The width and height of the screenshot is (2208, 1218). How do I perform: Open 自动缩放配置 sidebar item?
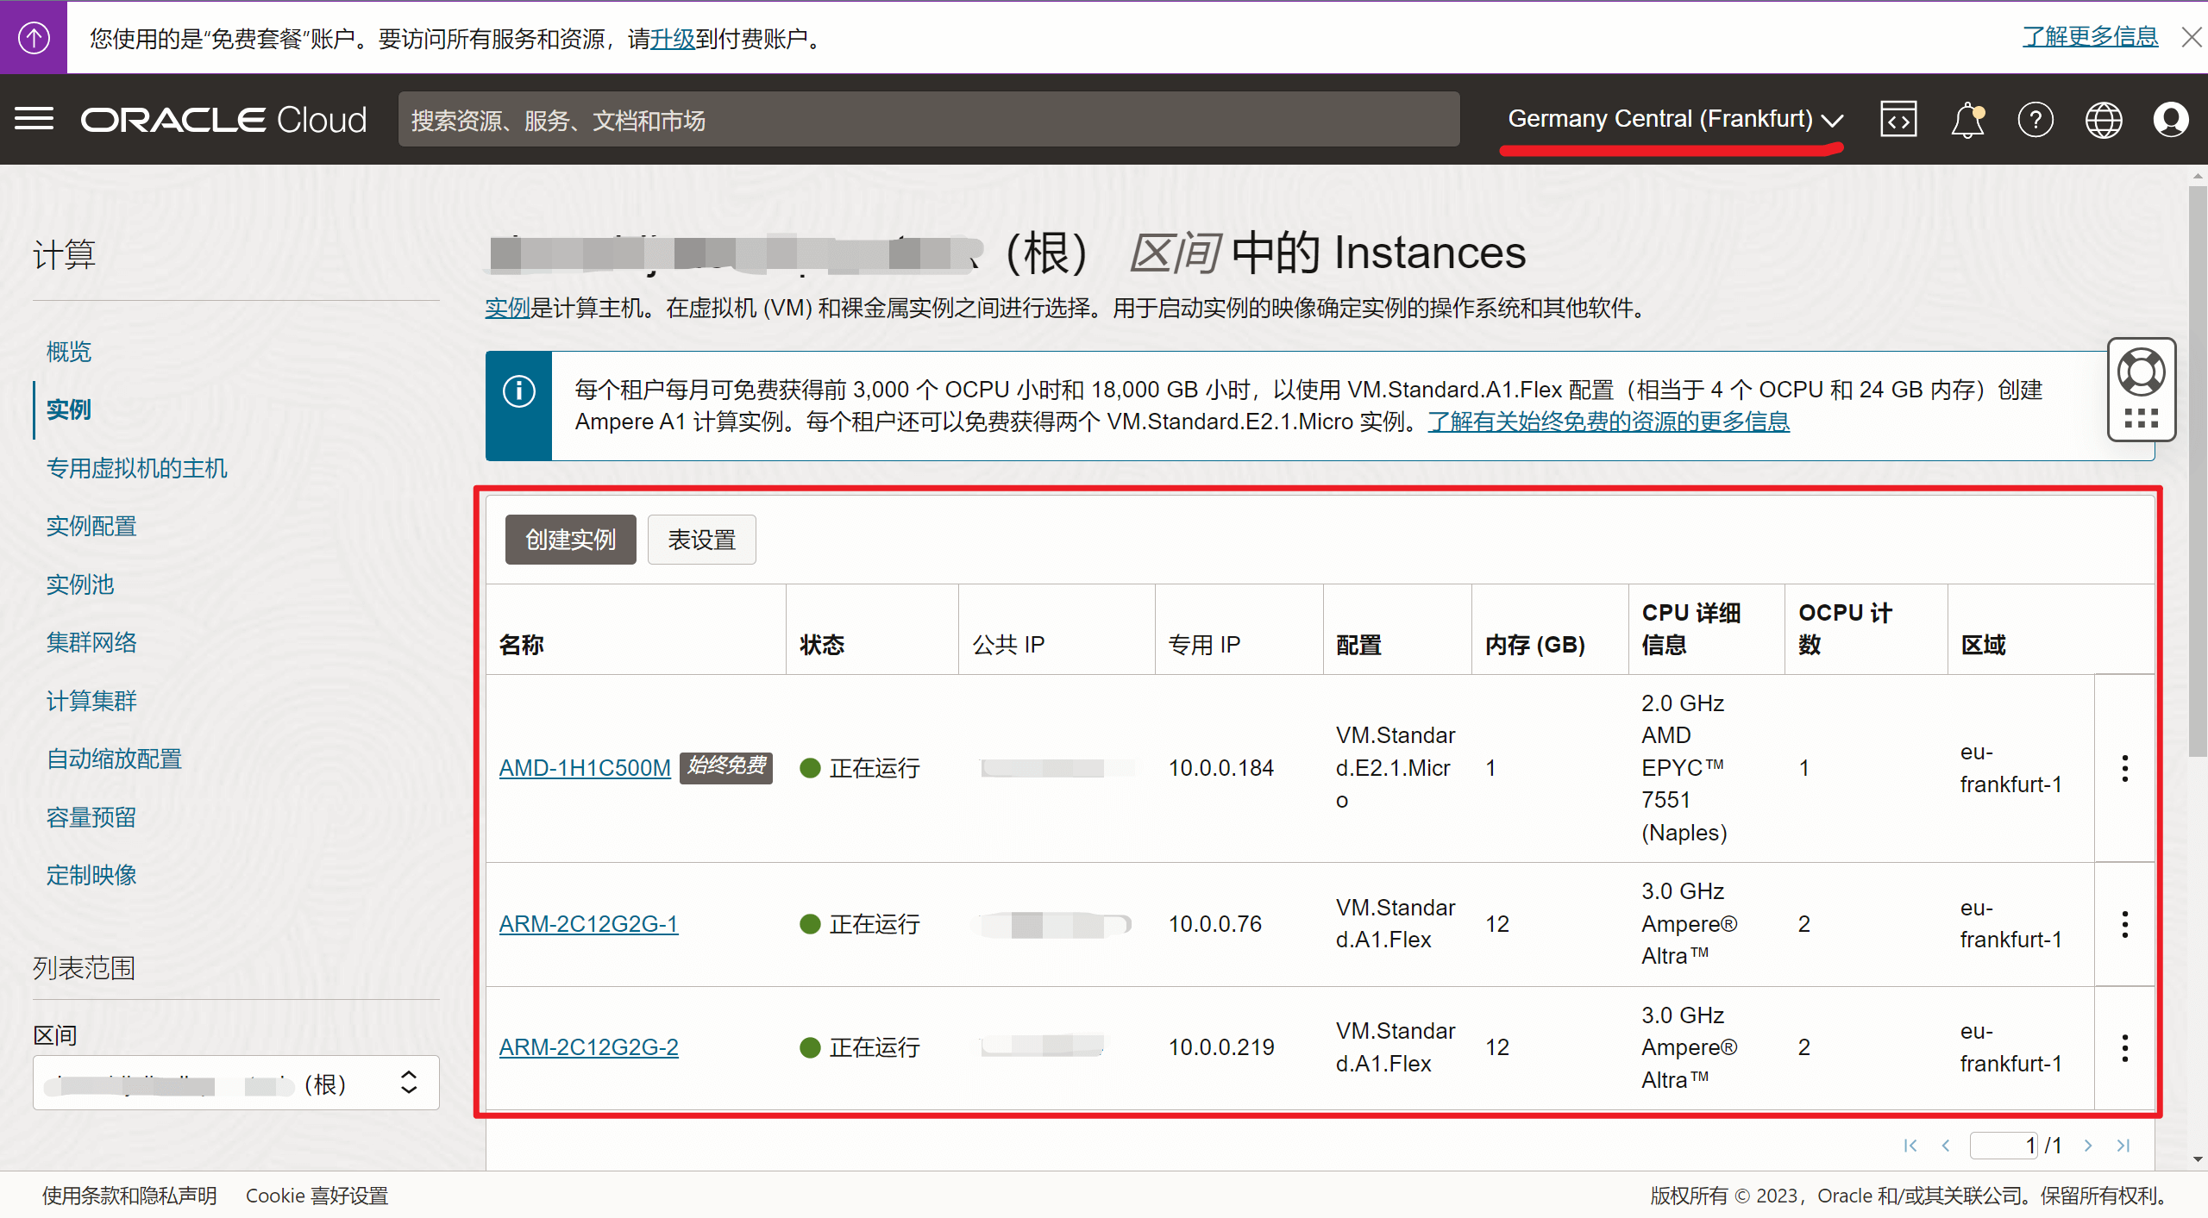click(114, 759)
